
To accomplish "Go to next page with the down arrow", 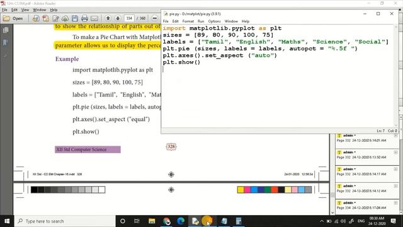I will pyautogui.click(x=118, y=18).
